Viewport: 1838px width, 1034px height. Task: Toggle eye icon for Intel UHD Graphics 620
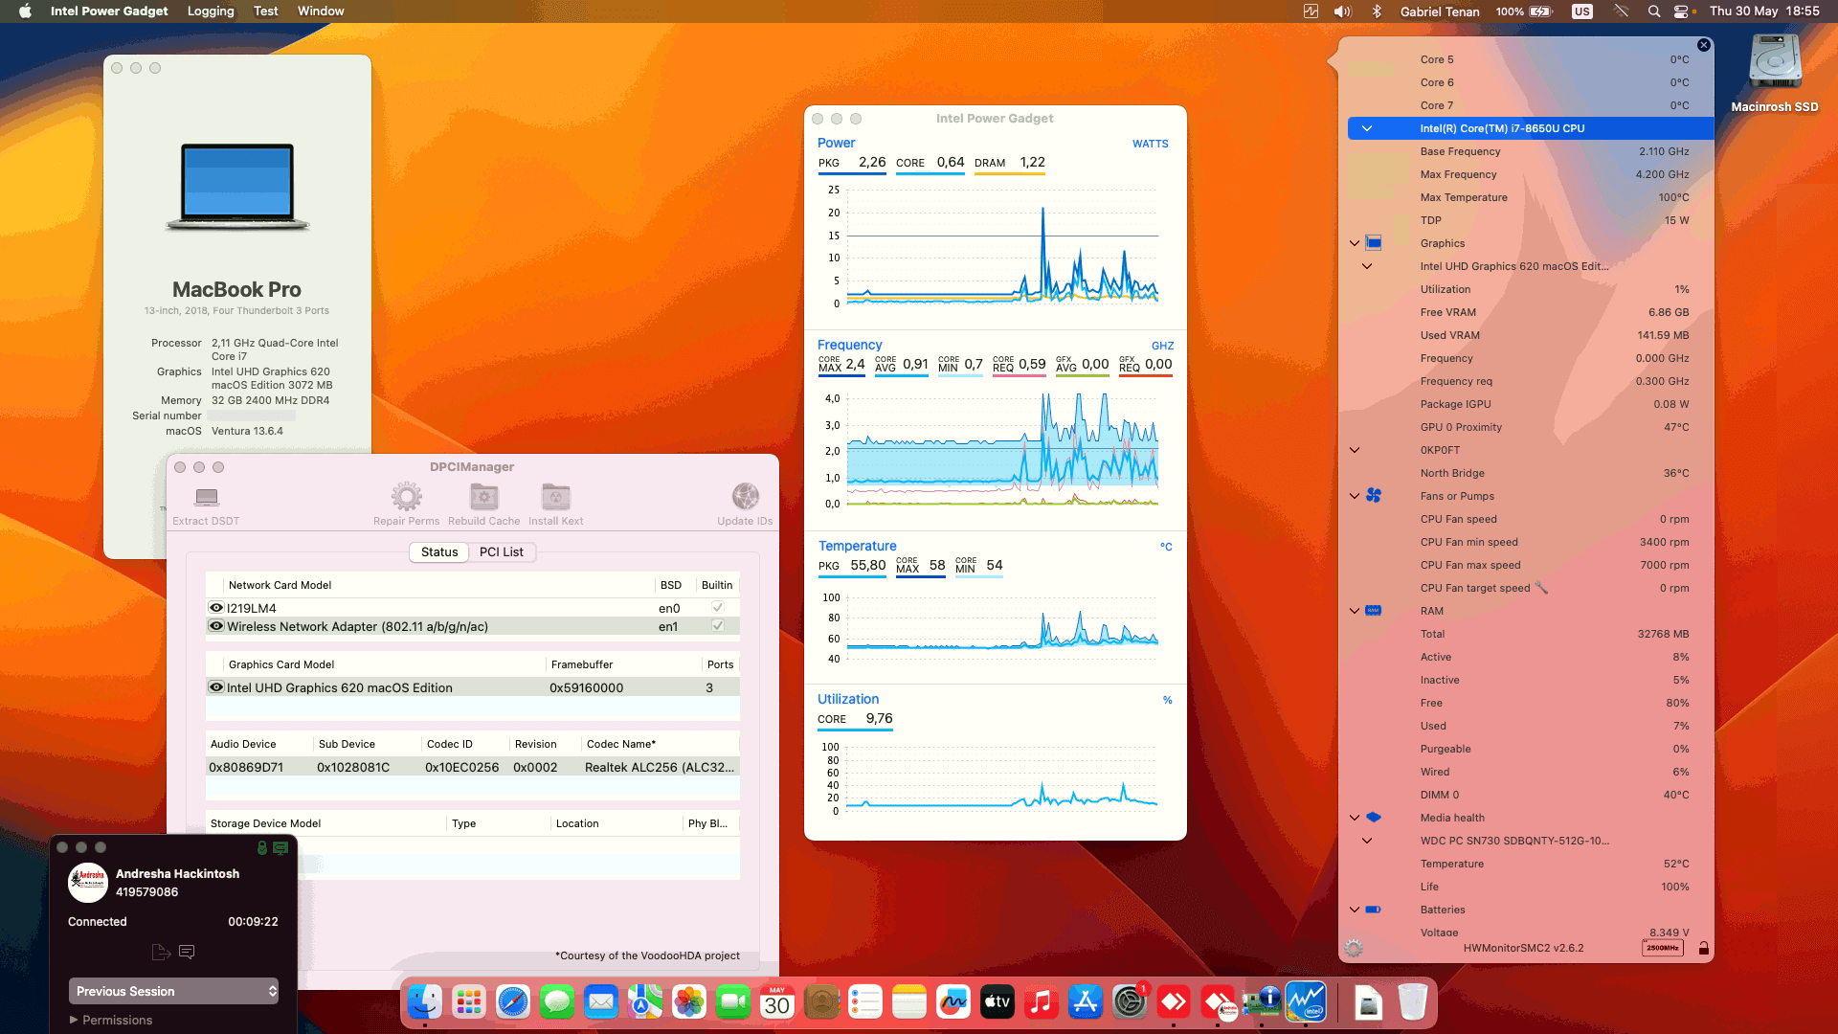215,686
